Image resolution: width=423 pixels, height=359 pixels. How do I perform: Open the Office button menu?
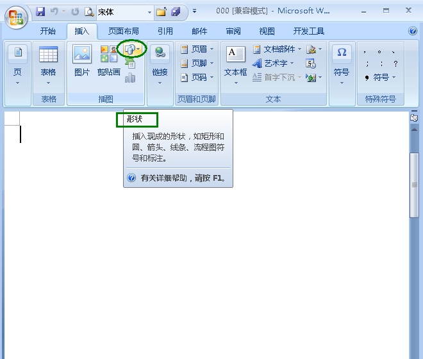pyautogui.click(x=16, y=17)
